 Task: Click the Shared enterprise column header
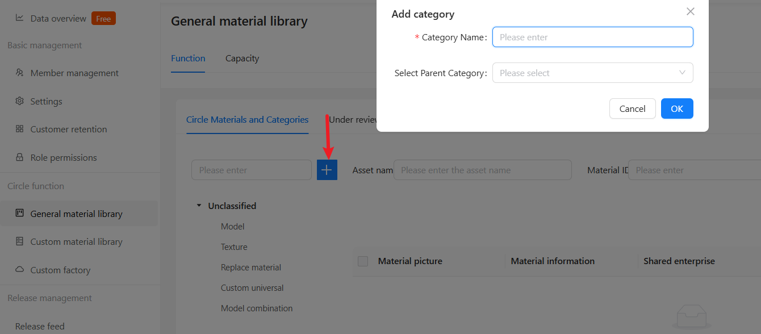(x=679, y=261)
